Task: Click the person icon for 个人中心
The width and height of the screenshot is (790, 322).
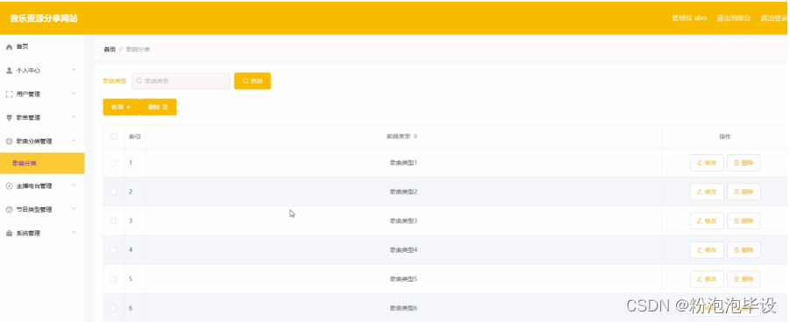Action: coord(9,70)
